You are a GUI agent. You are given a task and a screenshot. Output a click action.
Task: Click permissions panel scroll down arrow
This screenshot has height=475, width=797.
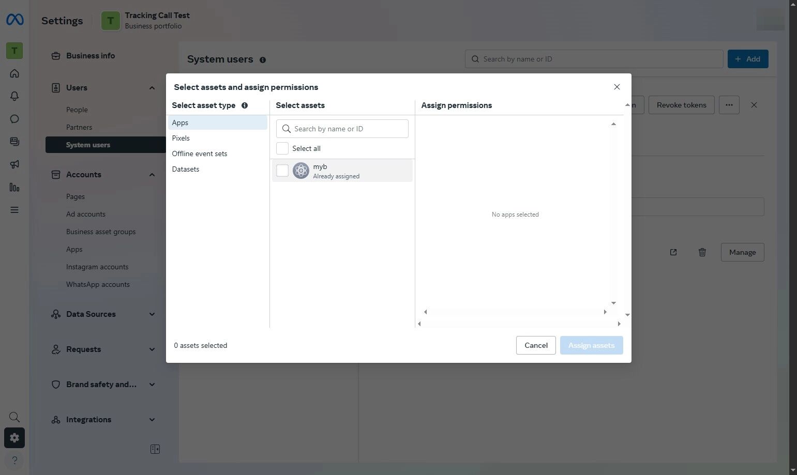click(613, 303)
